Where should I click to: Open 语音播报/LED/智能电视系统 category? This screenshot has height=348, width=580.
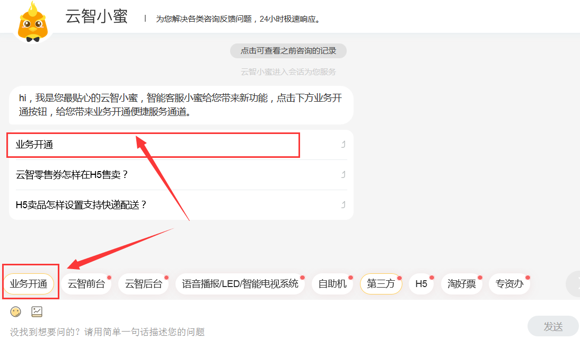click(240, 284)
